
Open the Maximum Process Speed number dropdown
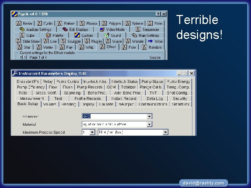[x=92, y=132]
